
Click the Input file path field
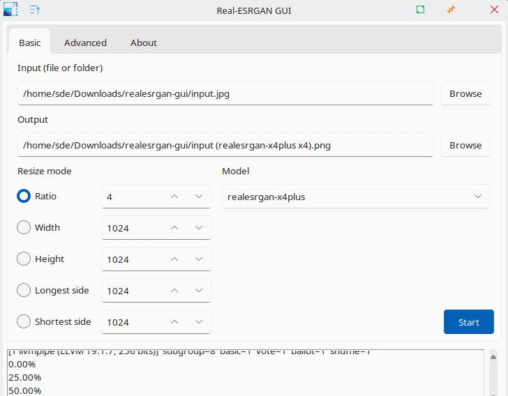pos(225,93)
